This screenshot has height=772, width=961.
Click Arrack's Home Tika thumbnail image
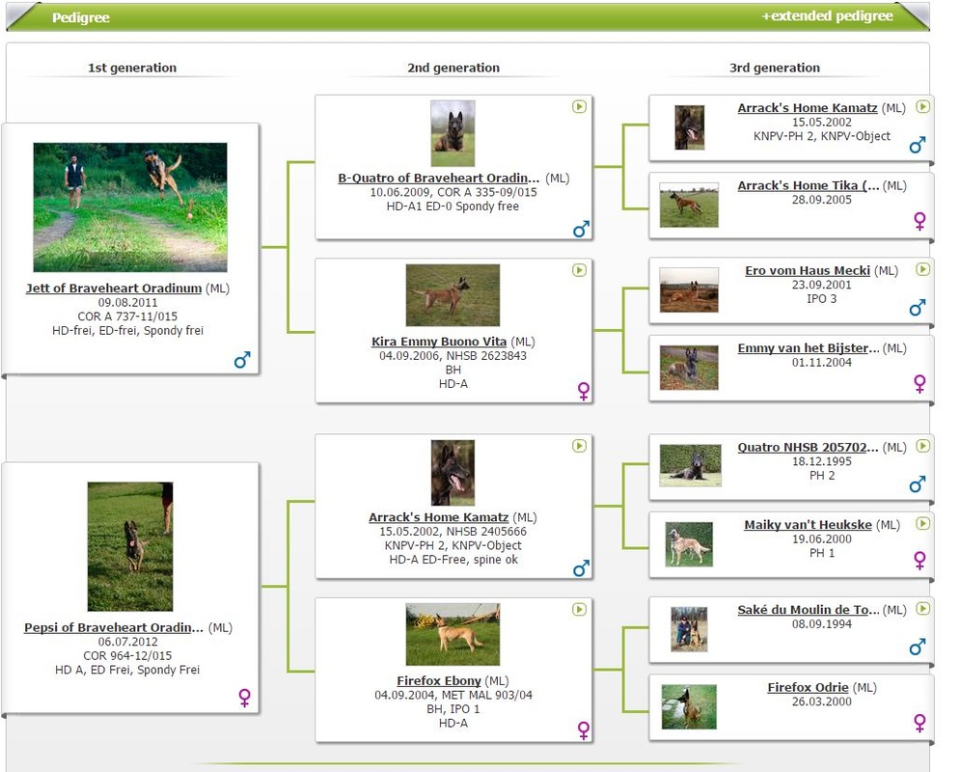(x=688, y=205)
